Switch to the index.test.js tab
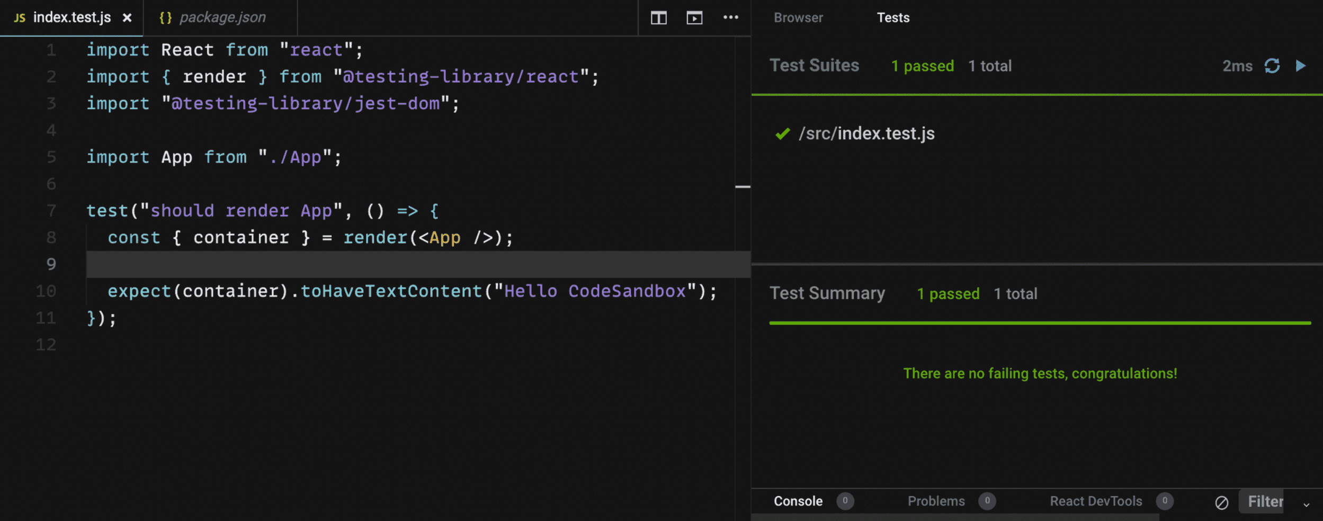Image resolution: width=1323 pixels, height=521 pixels. click(71, 17)
